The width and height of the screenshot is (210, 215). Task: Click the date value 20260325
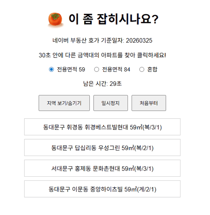(x=139, y=41)
